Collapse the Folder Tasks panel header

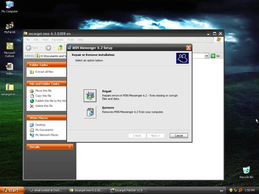tap(47, 65)
